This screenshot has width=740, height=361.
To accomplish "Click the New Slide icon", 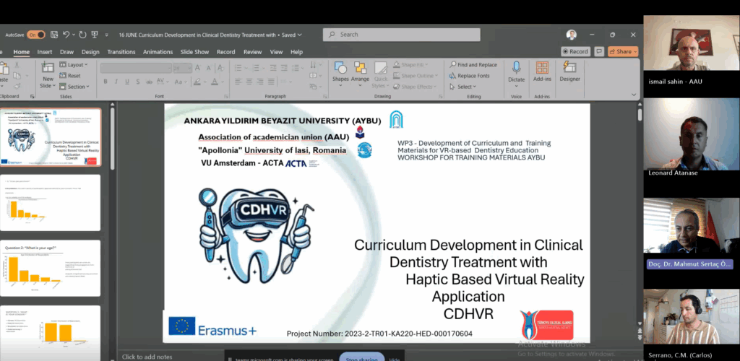I will [48, 69].
